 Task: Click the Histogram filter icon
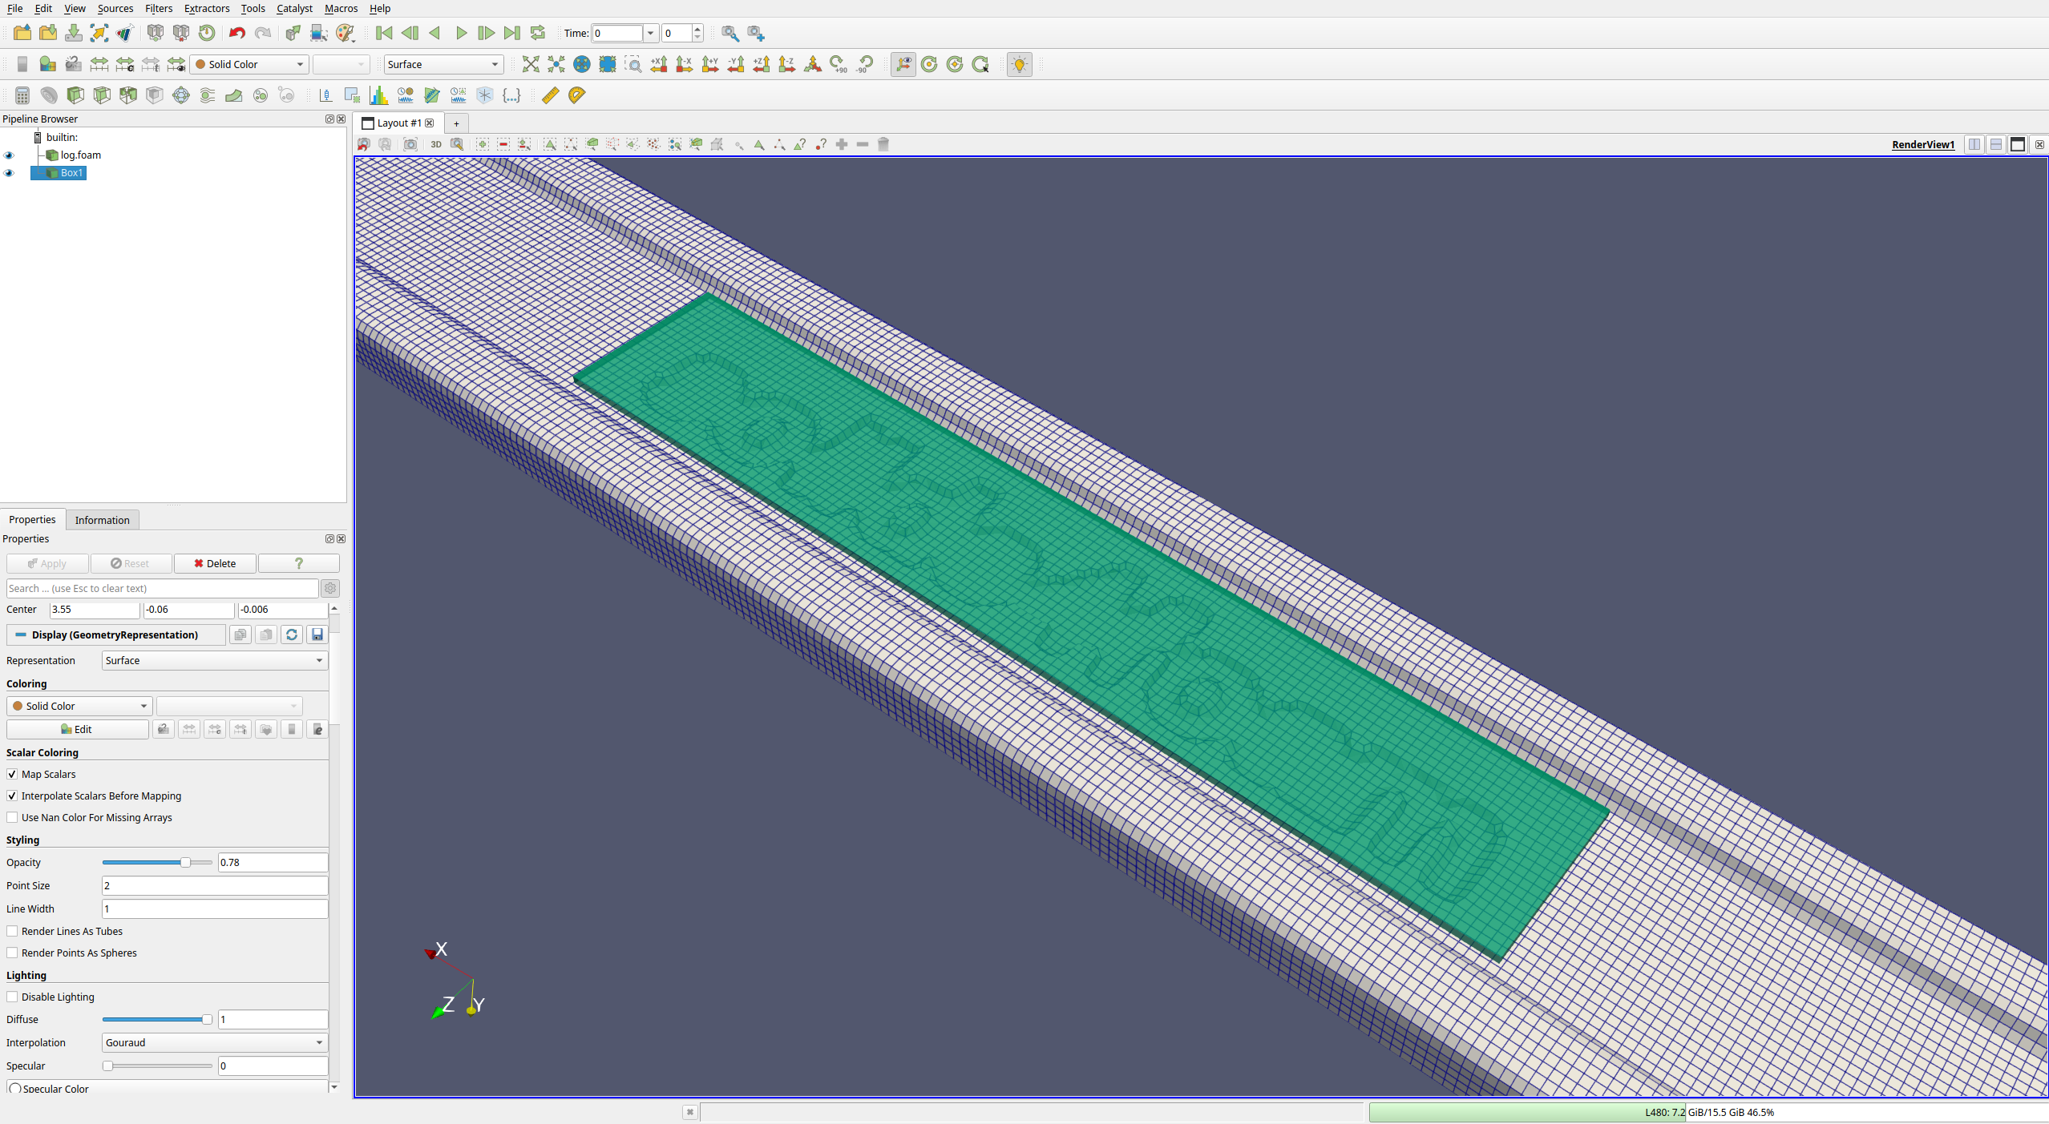(x=378, y=95)
